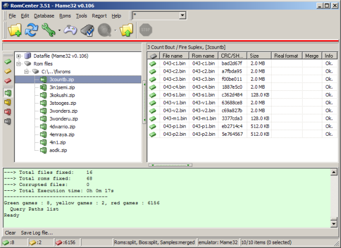Select 3stooges.zip in the tree

coord(62,103)
